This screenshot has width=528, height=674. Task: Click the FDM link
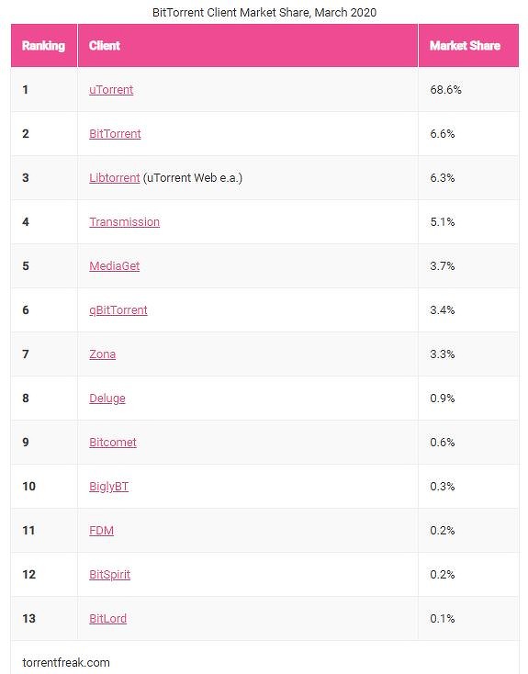(x=102, y=531)
